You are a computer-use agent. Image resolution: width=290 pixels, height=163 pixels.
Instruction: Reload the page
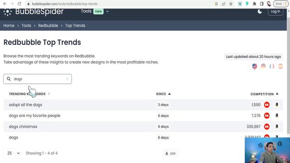point(19,4)
